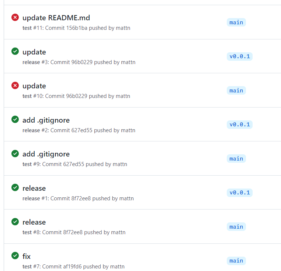The image size is (281, 271).
Task: Open the 'fix' workflow run
Action: [x=26, y=256]
